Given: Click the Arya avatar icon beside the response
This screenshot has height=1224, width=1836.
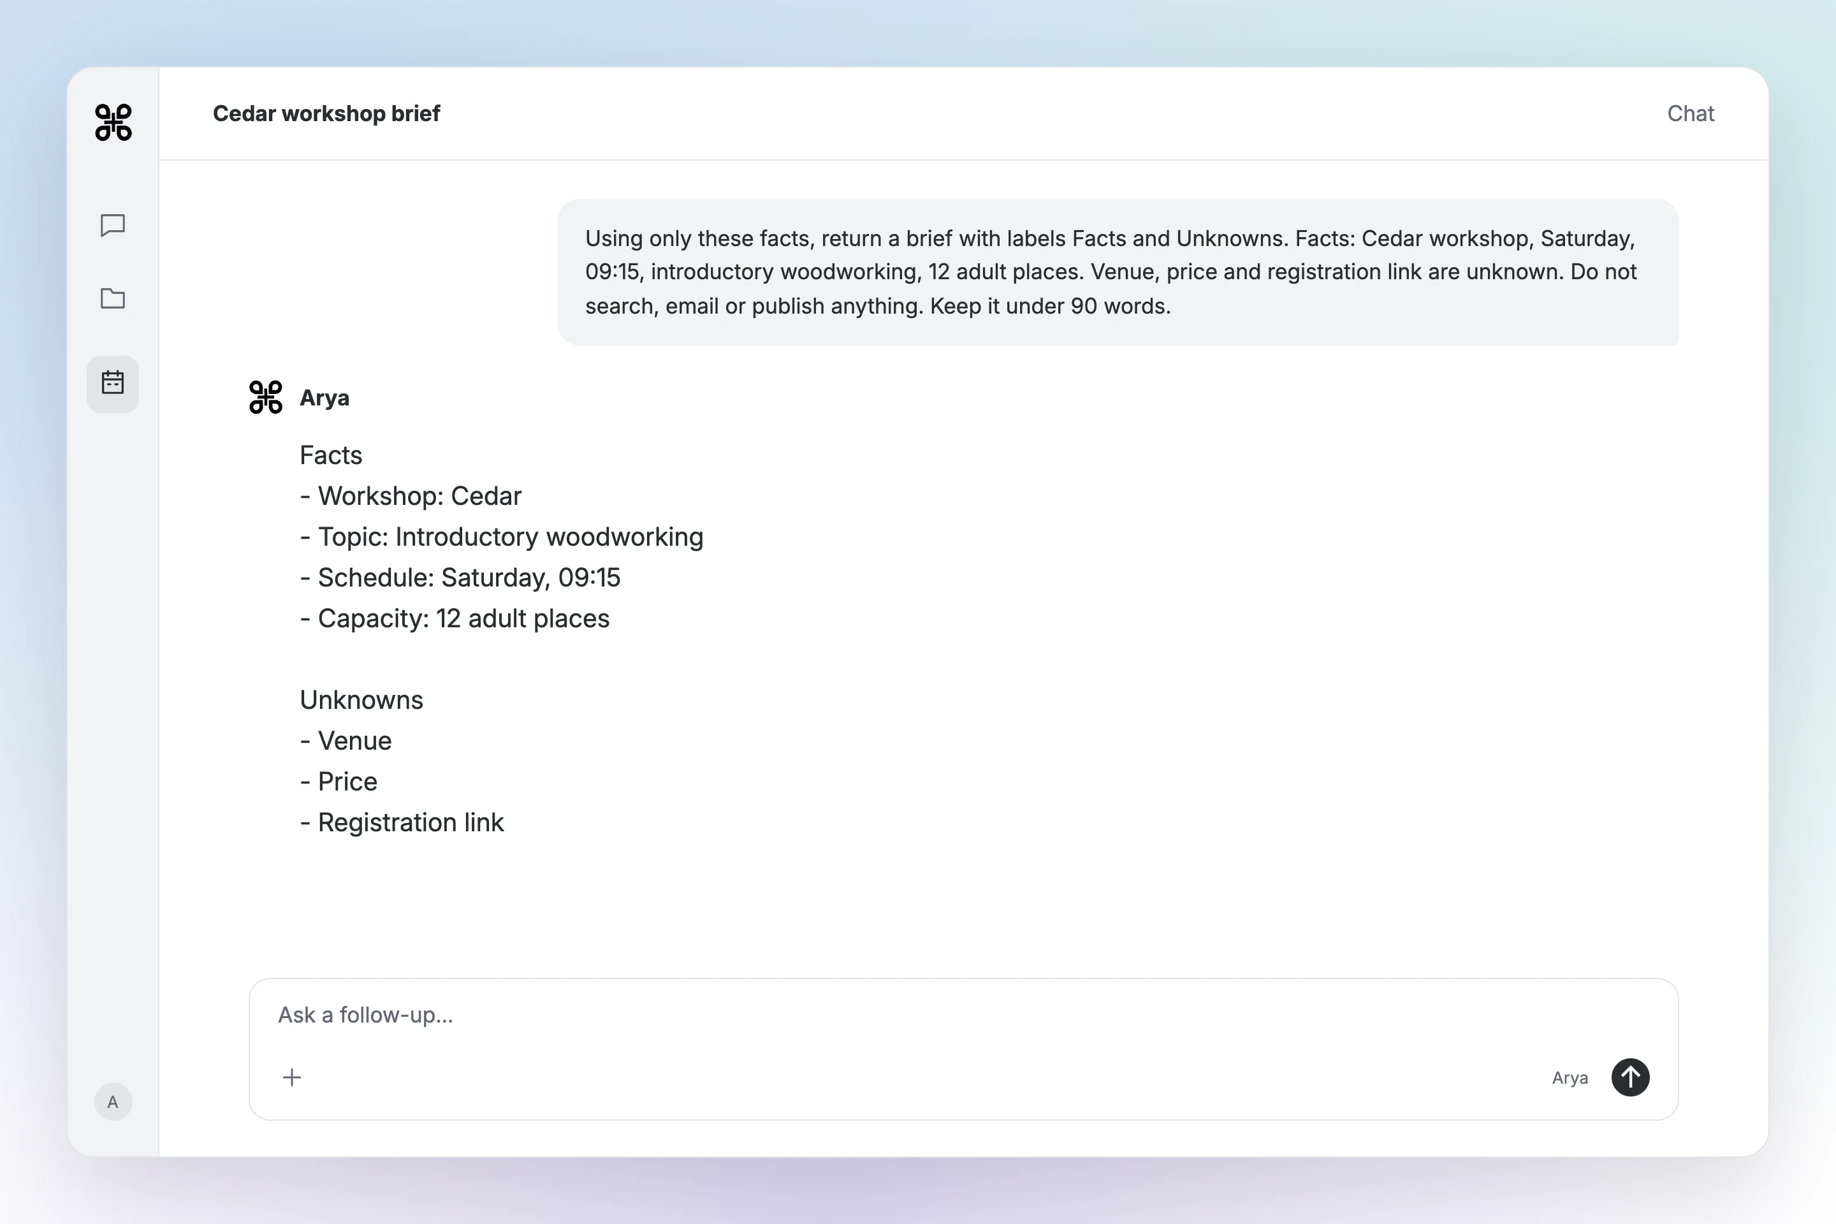Looking at the screenshot, I should point(265,397).
